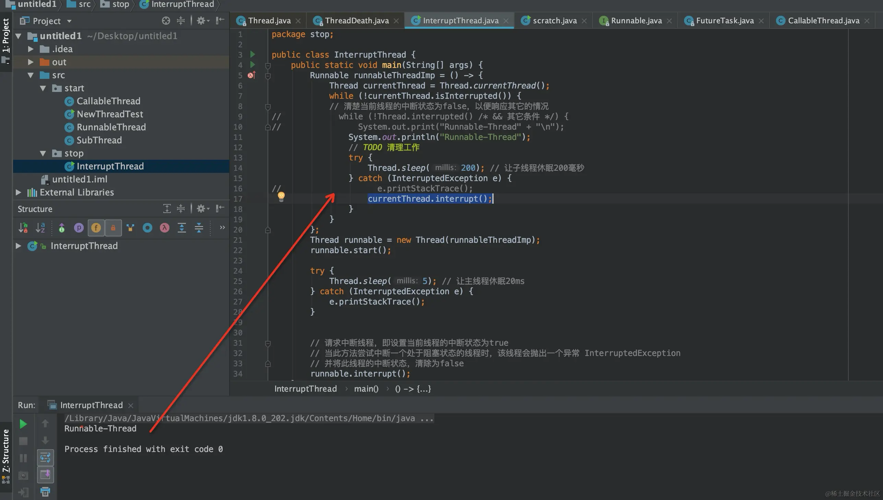The width and height of the screenshot is (883, 500).
Task: Click the show anonymous classes blue circle icon
Action: coord(148,228)
